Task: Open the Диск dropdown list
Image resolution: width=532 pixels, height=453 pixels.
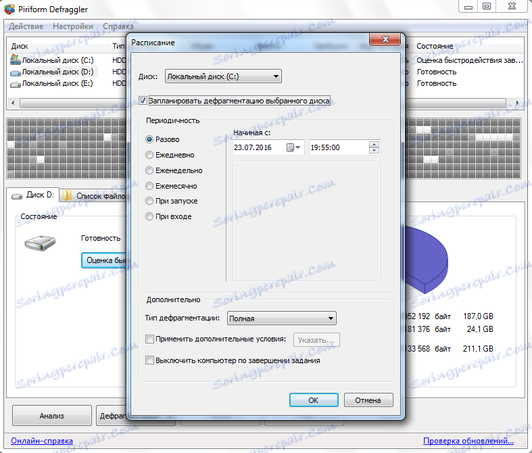Action: point(223,76)
